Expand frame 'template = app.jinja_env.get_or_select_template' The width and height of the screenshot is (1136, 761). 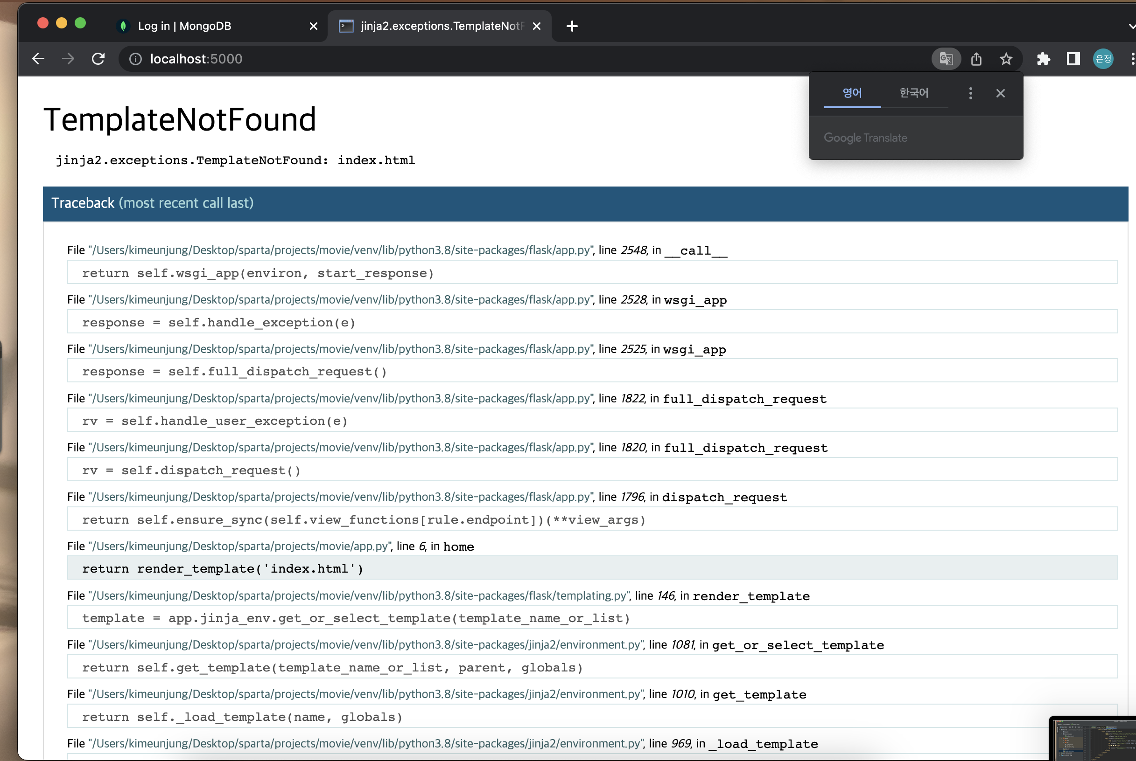(592, 618)
